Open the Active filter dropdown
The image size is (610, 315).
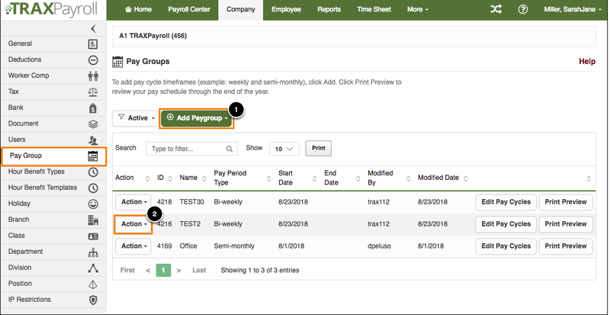(x=136, y=118)
